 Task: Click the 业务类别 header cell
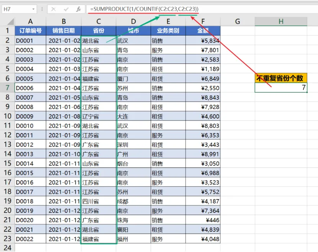click(168, 31)
